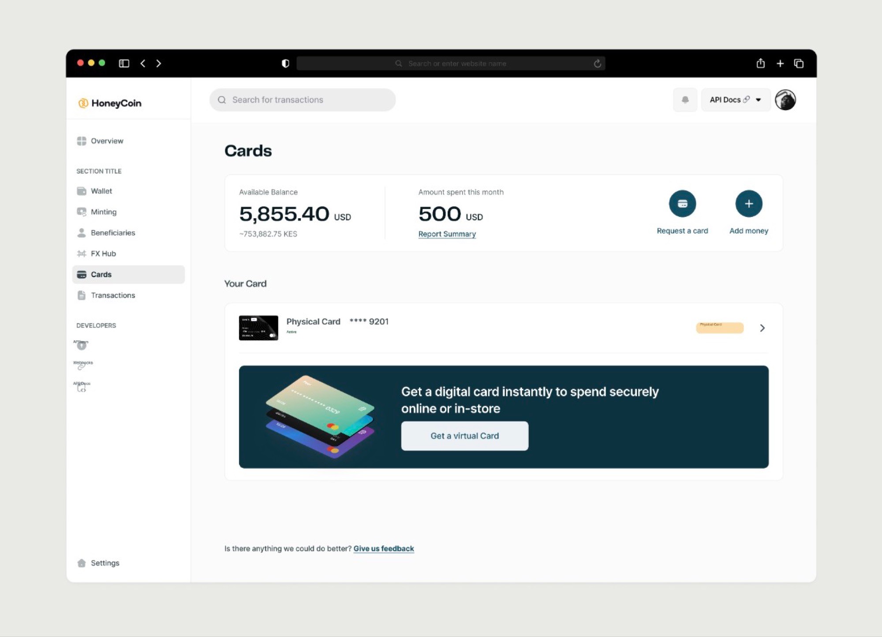Viewport: 882px width, 637px height.
Task: Open Webhooks under Developers
Action: (x=82, y=365)
